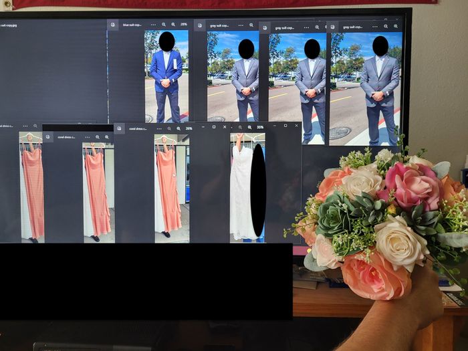Zoom in on the white dress window at 35%

(x=249, y=126)
